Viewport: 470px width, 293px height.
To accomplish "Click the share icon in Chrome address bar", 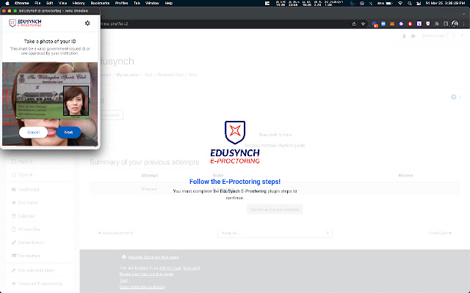I will [x=354, y=23].
